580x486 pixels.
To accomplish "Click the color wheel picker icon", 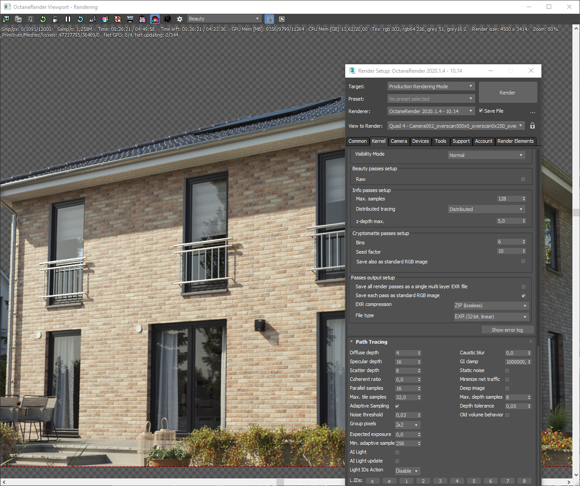I will [x=105, y=19].
